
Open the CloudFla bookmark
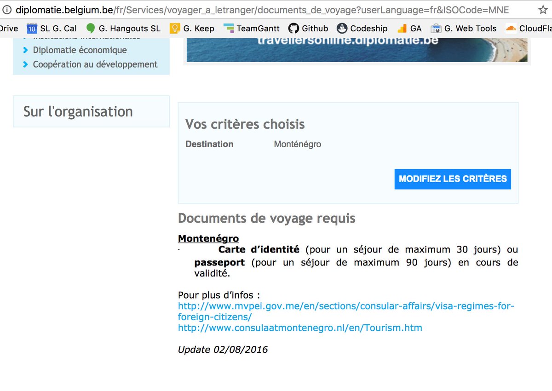coord(528,28)
